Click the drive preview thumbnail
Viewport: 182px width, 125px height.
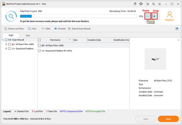(155, 59)
